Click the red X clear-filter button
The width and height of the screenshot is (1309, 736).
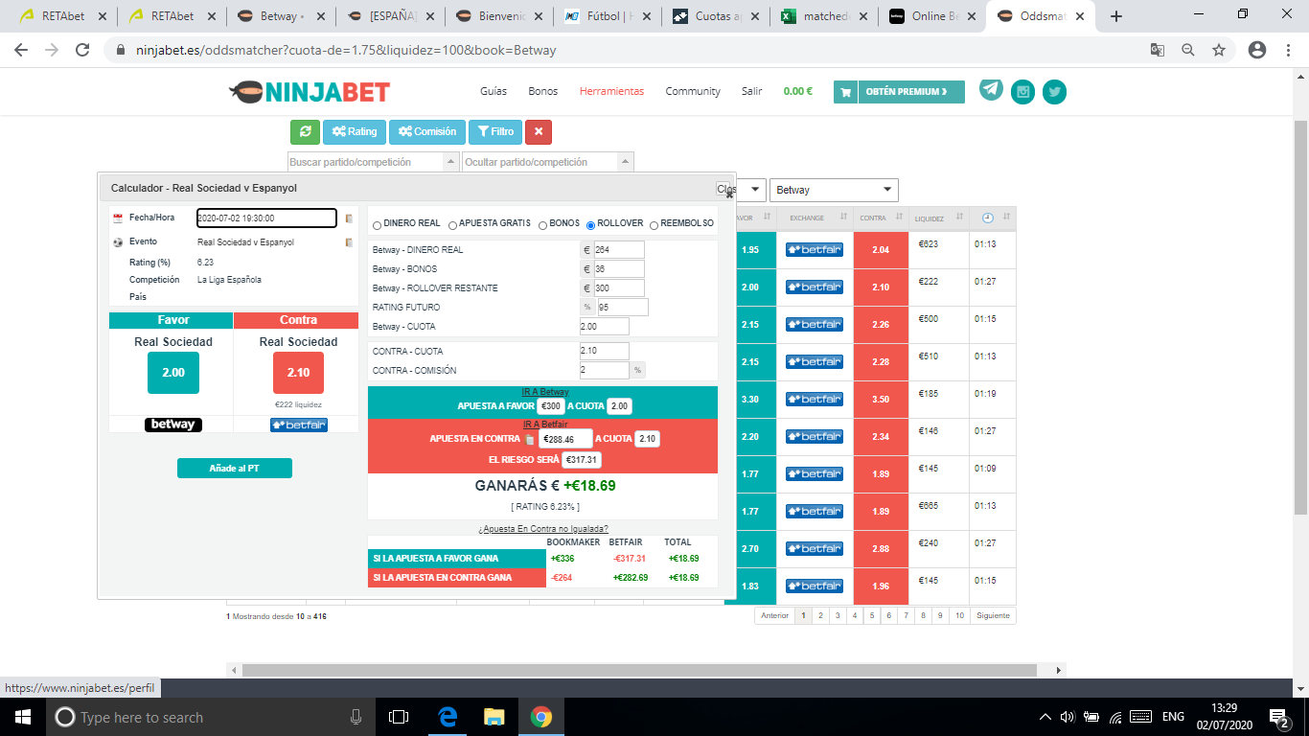coord(539,132)
